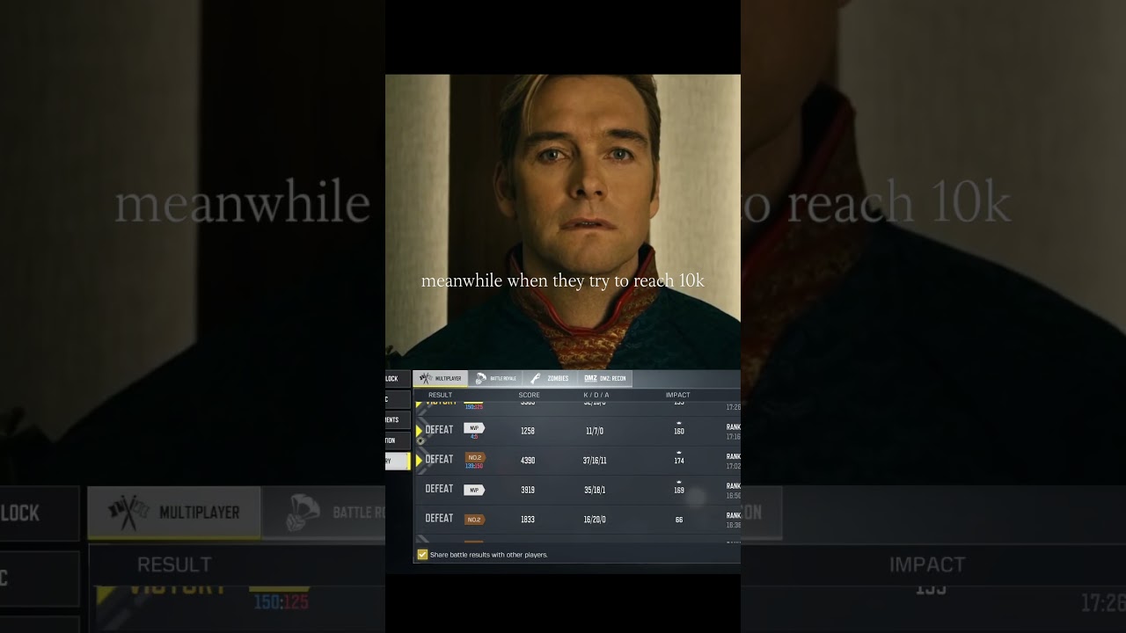Open the DEFEAT result with score 1258

[439, 430]
